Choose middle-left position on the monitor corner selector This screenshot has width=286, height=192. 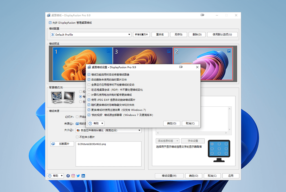click(x=212, y=149)
